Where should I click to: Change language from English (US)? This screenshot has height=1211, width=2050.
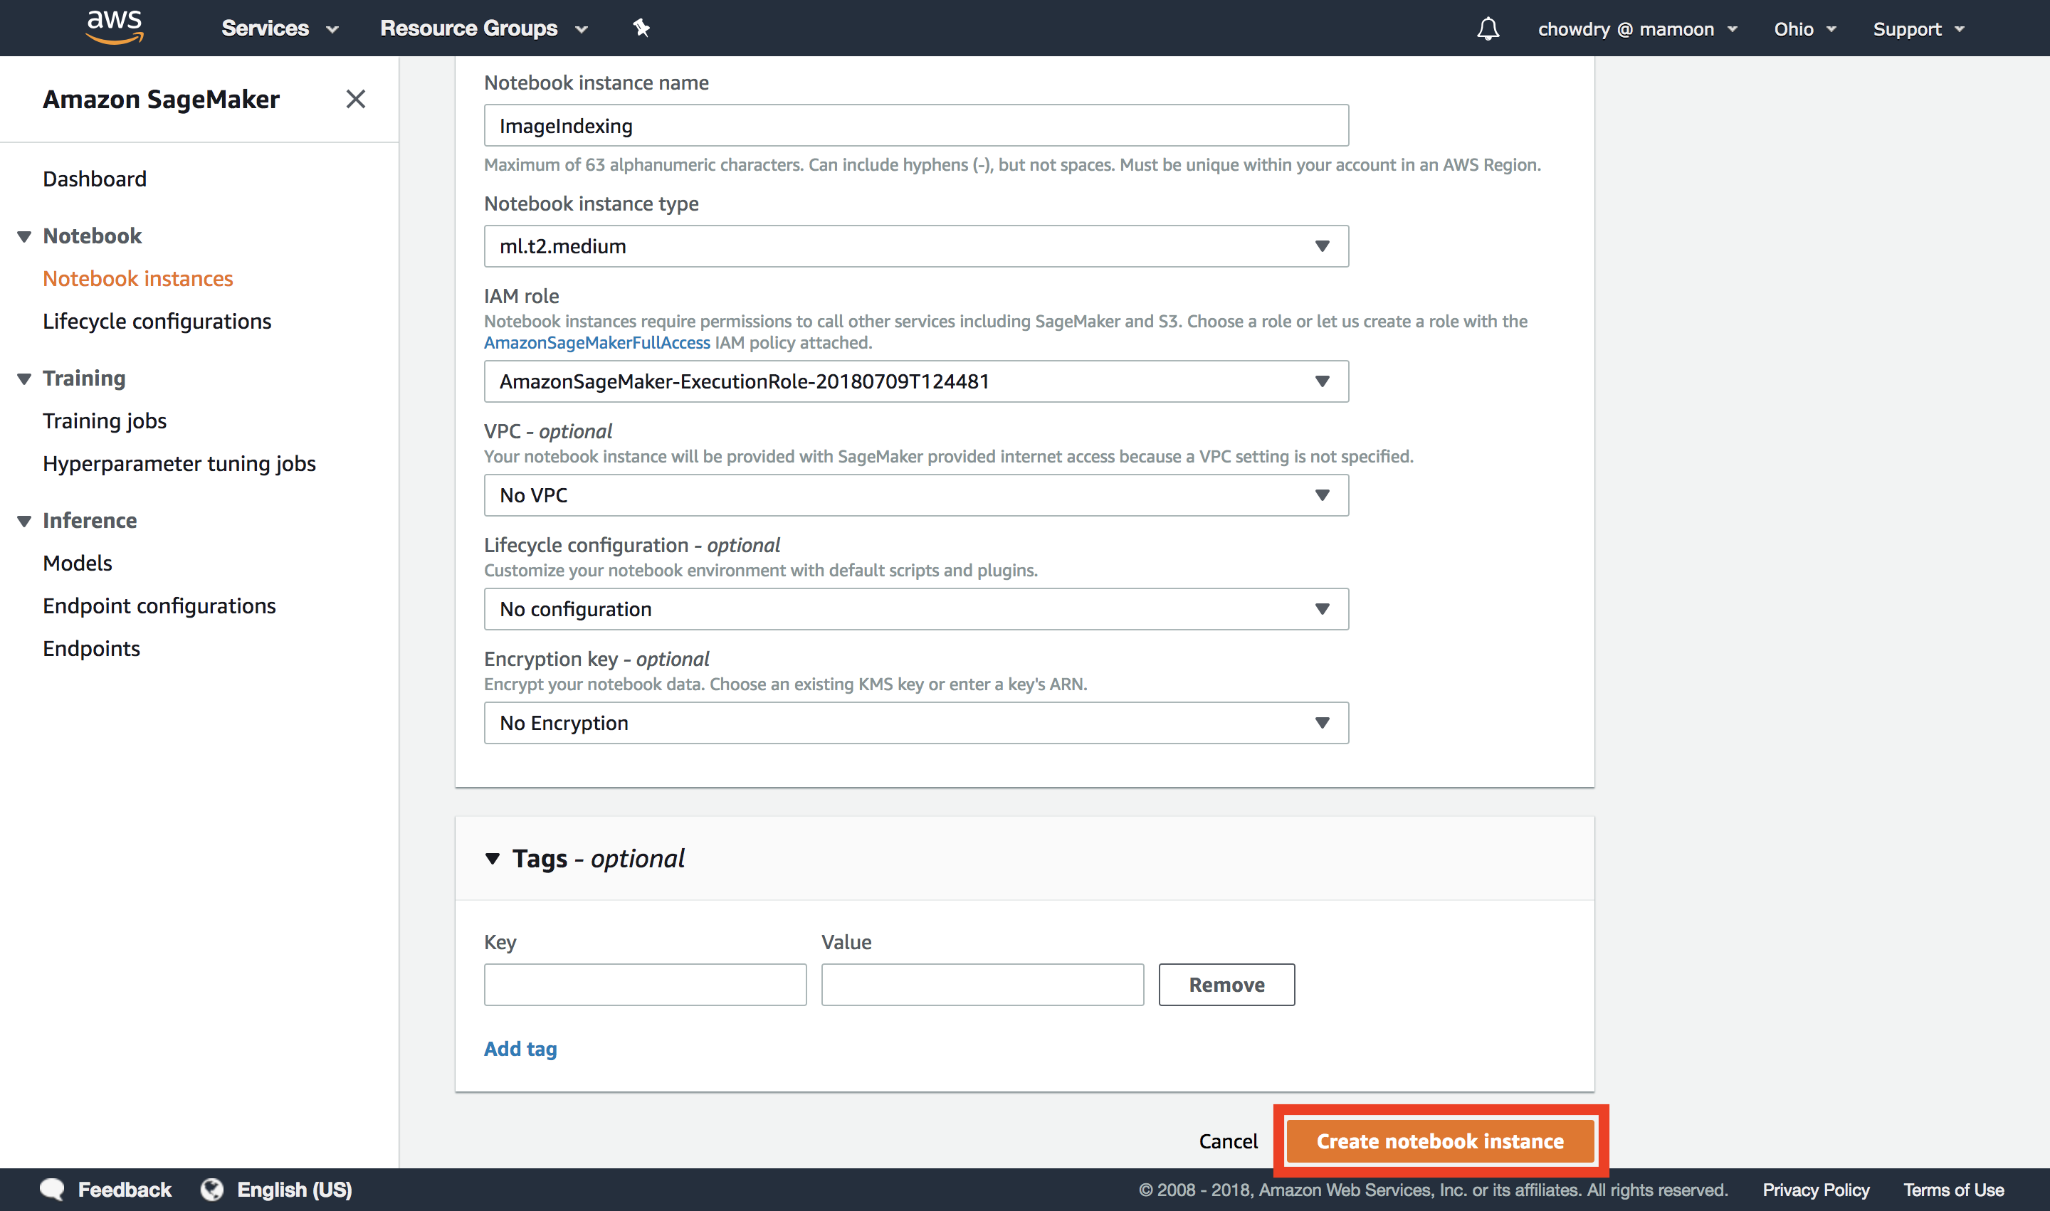coord(295,1190)
